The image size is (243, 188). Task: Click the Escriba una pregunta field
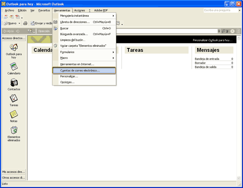coord(221,11)
